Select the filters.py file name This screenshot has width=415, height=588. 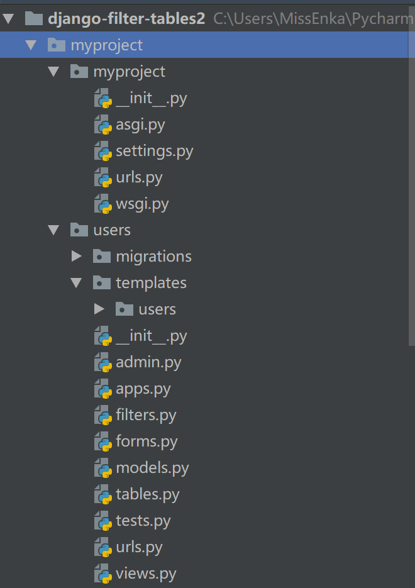coord(147,415)
